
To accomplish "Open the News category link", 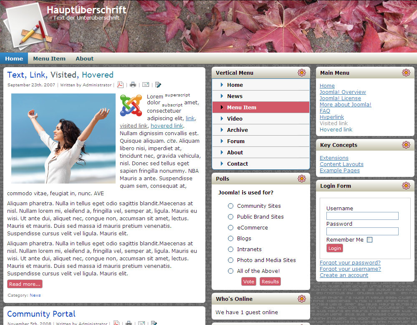I will (35, 295).
